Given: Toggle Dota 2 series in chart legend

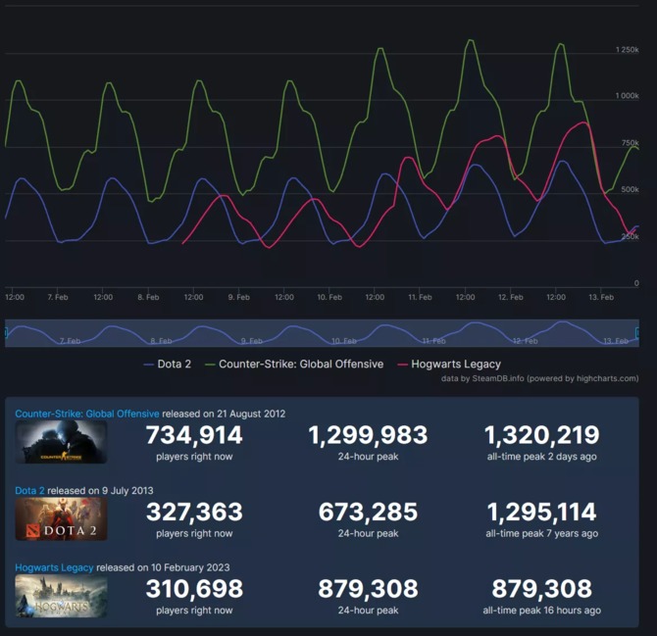Looking at the screenshot, I should click(168, 365).
